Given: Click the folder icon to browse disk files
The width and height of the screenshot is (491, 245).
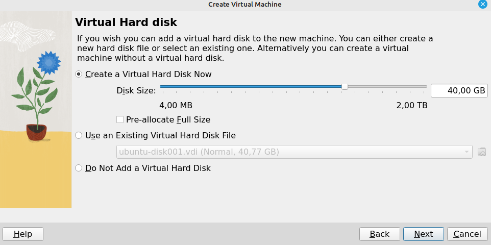Looking at the screenshot, I should coord(481,152).
